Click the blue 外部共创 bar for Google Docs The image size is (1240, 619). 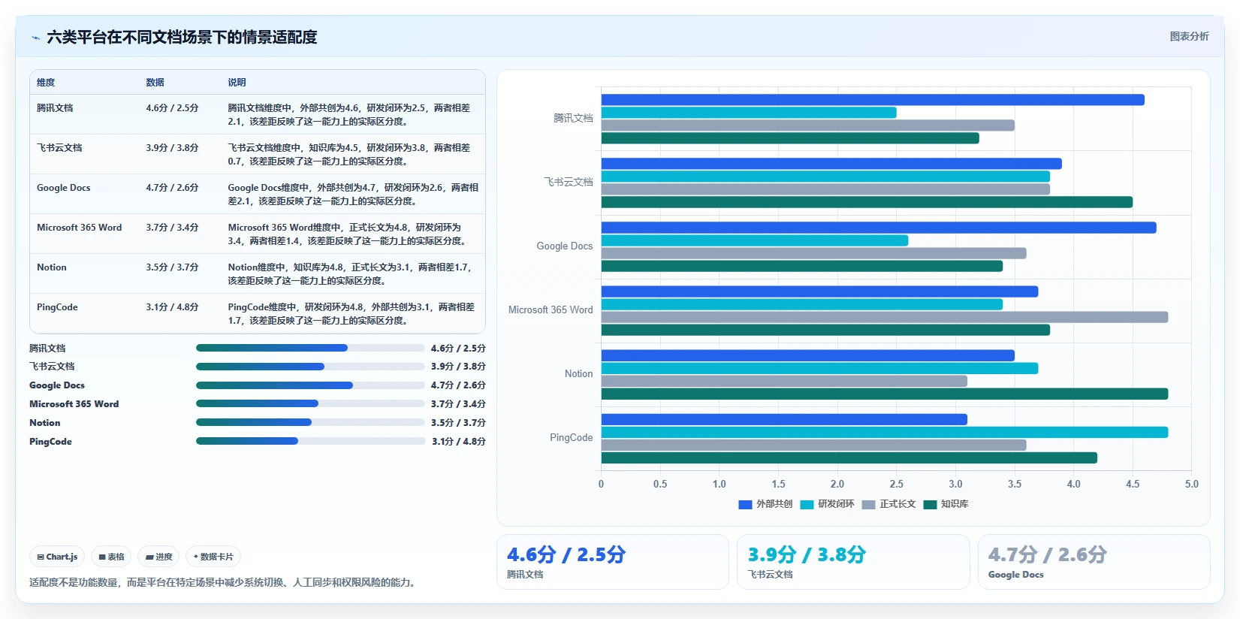(x=879, y=228)
